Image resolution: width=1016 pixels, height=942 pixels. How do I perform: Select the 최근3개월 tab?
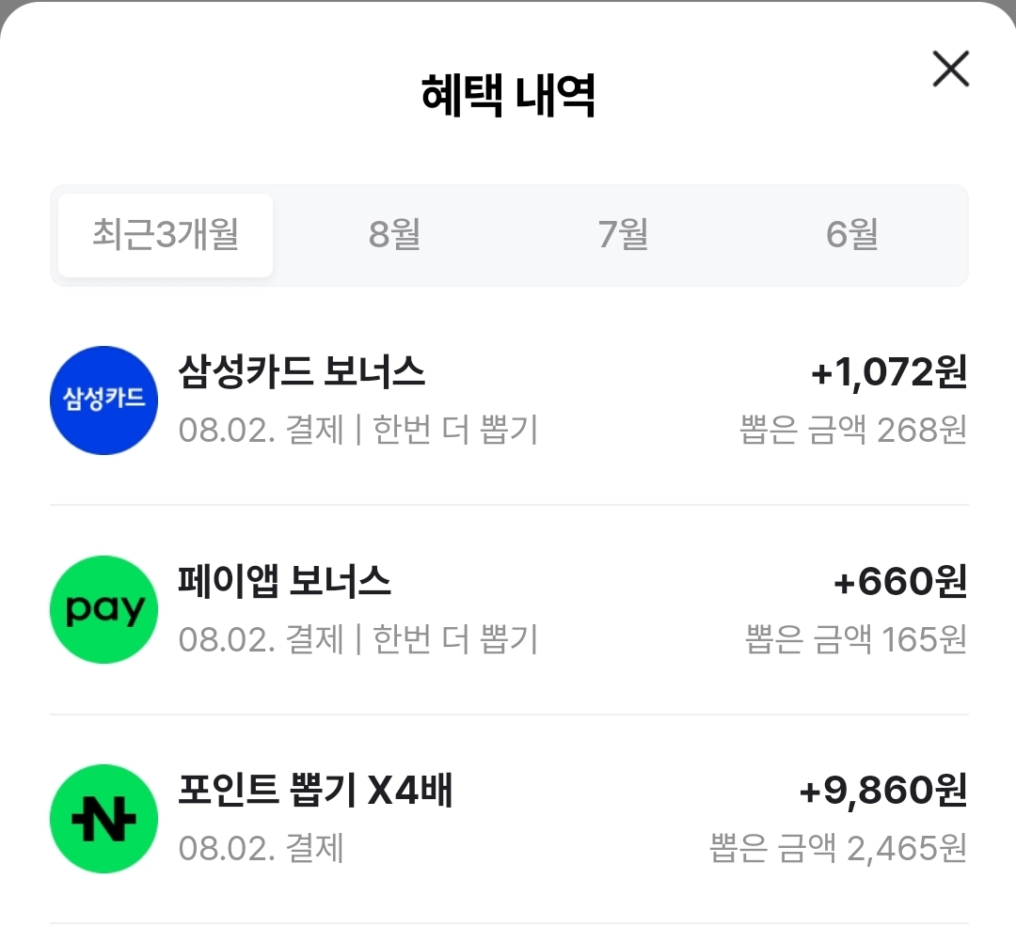[x=166, y=235]
